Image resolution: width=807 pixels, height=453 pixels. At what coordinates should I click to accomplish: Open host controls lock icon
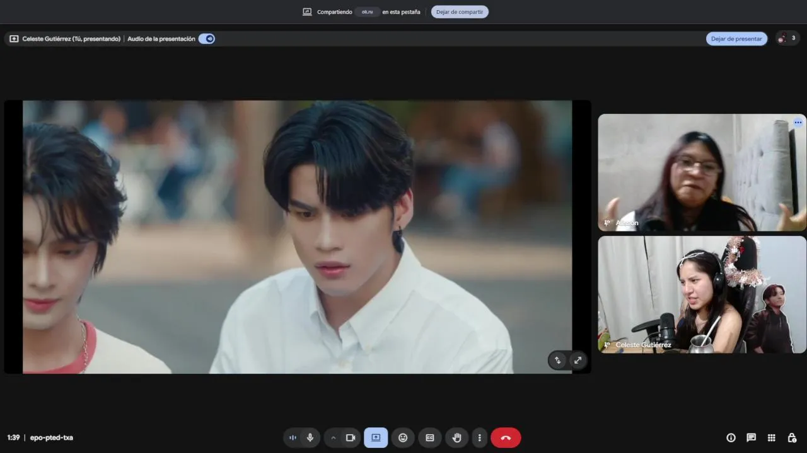coord(792,438)
